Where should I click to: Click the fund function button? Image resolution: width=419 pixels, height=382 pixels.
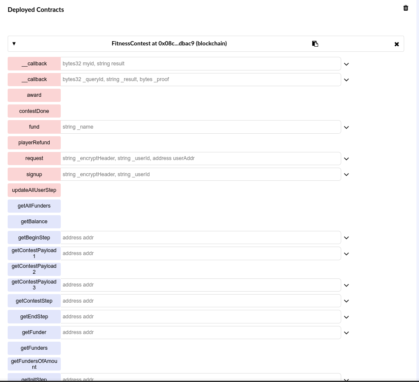[34, 127]
